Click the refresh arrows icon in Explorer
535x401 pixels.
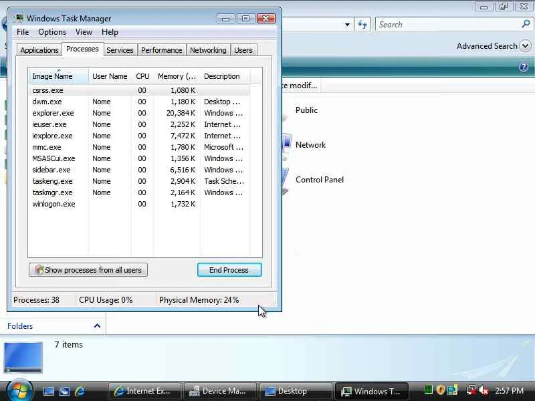click(x=362, y=25)
